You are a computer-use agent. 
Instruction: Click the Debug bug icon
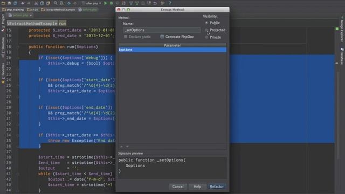coord(112,3)
